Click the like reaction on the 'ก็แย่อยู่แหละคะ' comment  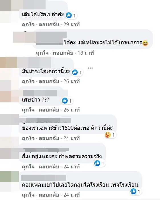pyautogui.click(x=97, y=163)
